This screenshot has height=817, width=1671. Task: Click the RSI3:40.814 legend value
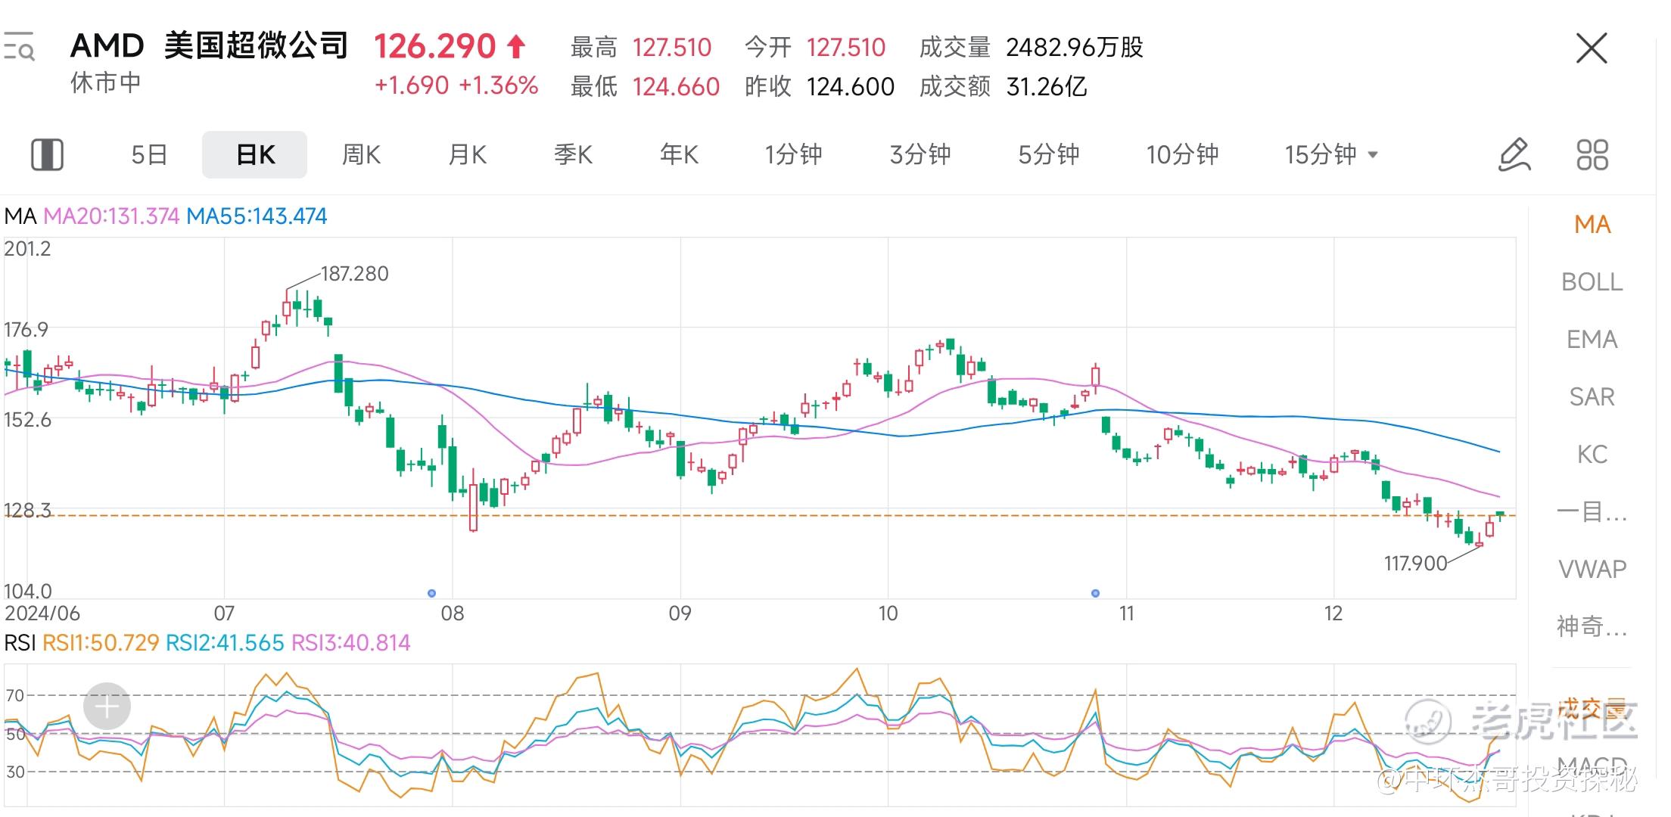(x=350, y=643)
